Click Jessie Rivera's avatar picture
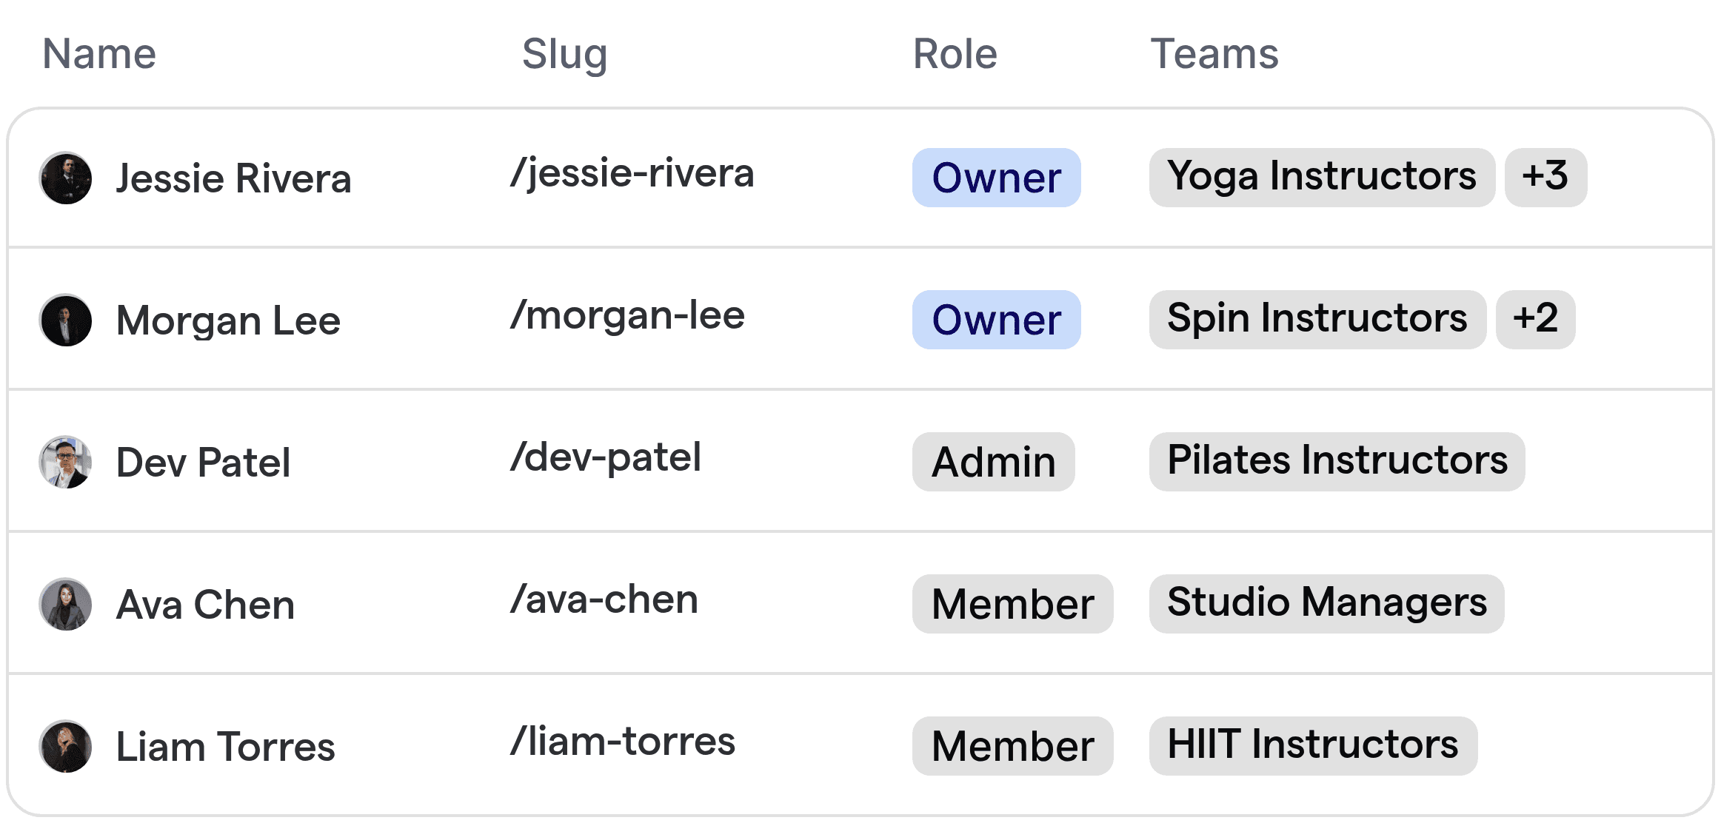Image resolution: width=1721 pixels, height=823 pixels. 66,178
